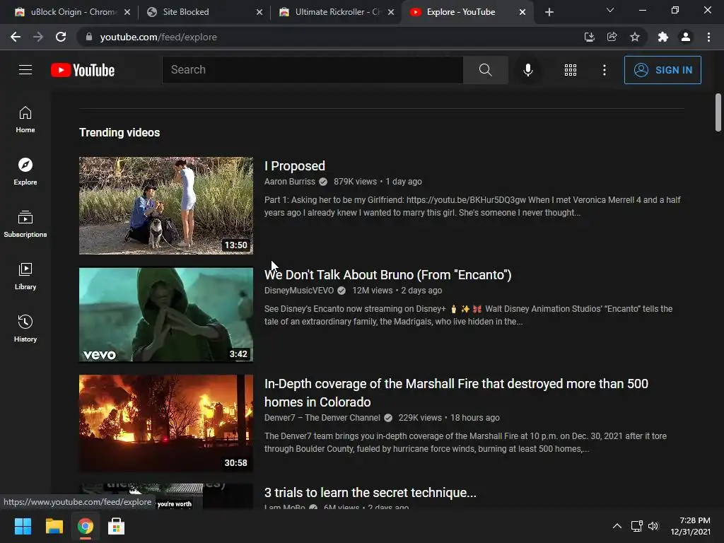The height and width of the screenshot is (543, 724).
Task: Click the Trending videos heading
Action: (x=119, y=132)
